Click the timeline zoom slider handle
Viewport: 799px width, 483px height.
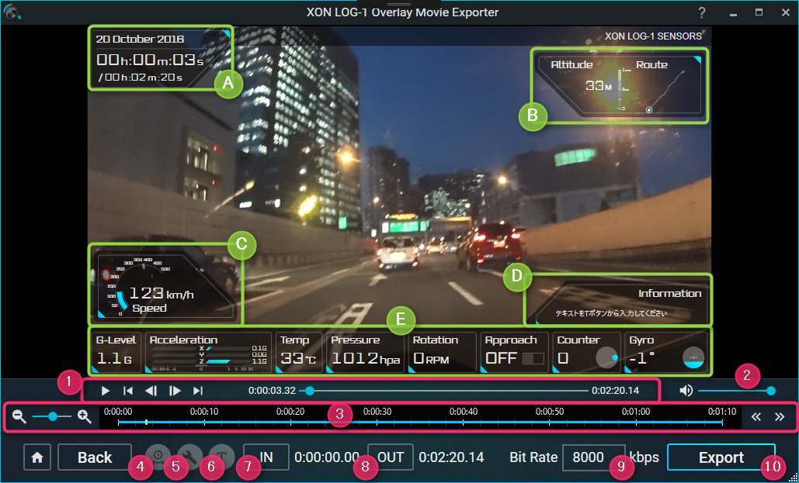tap(53, 417)
